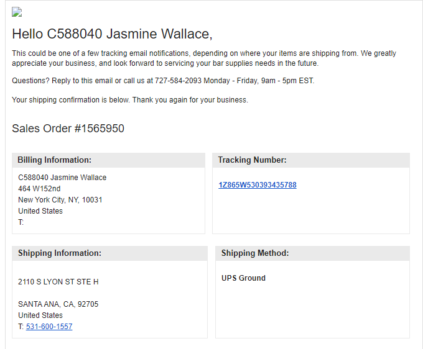Click the billing street 464 W152nd
Viewport: 423px width, 349px height.
point(39,189)
